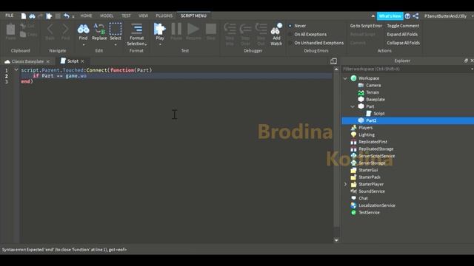474x266 pixels.
Task: Click the Step Into debugger icon
Action: (230, 29)
